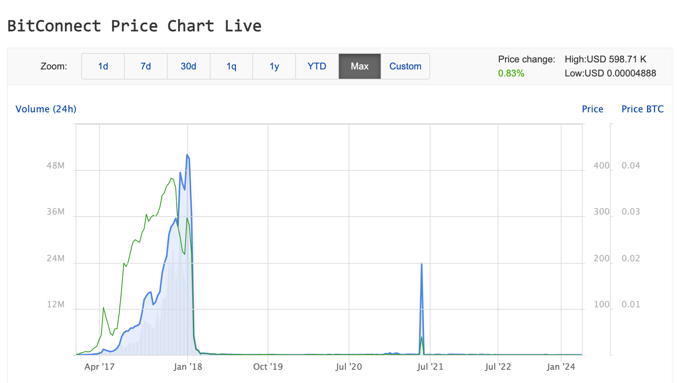Toggle the Price BTC series legend
The image size is (677, 383).
[642, 109]
